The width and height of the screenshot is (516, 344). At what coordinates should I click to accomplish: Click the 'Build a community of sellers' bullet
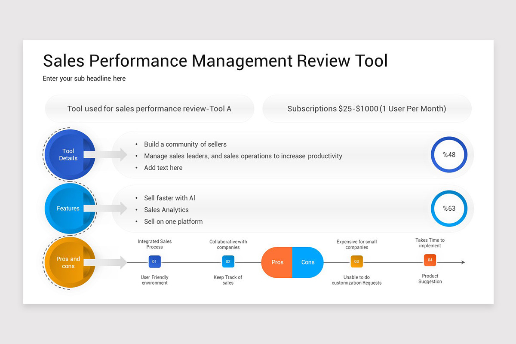(185, 144)
